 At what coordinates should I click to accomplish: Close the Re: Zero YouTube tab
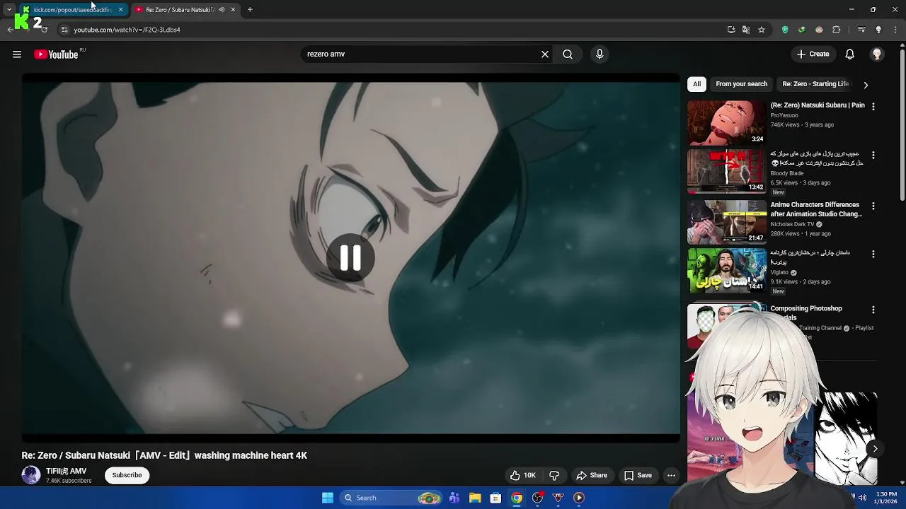click(233, 10)
